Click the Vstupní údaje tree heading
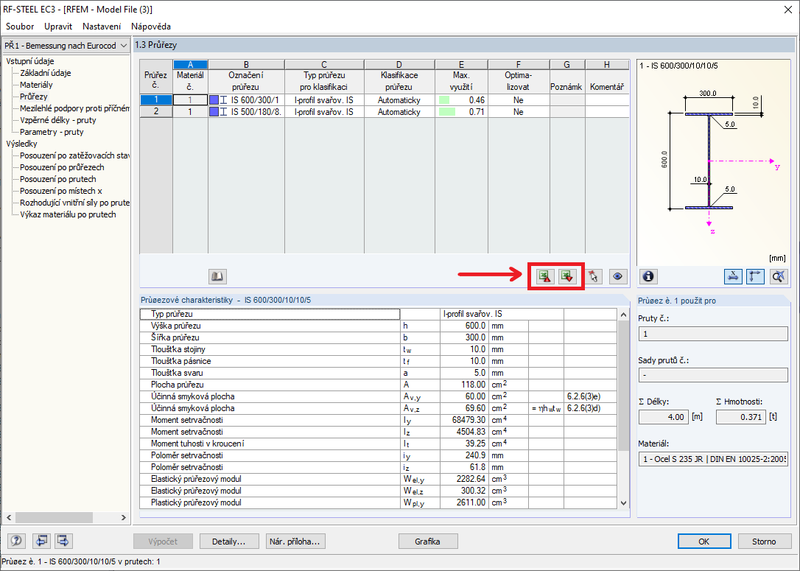The width and height of the screenshot is (800, 571). pyautogui.click(x=30, y=61)
